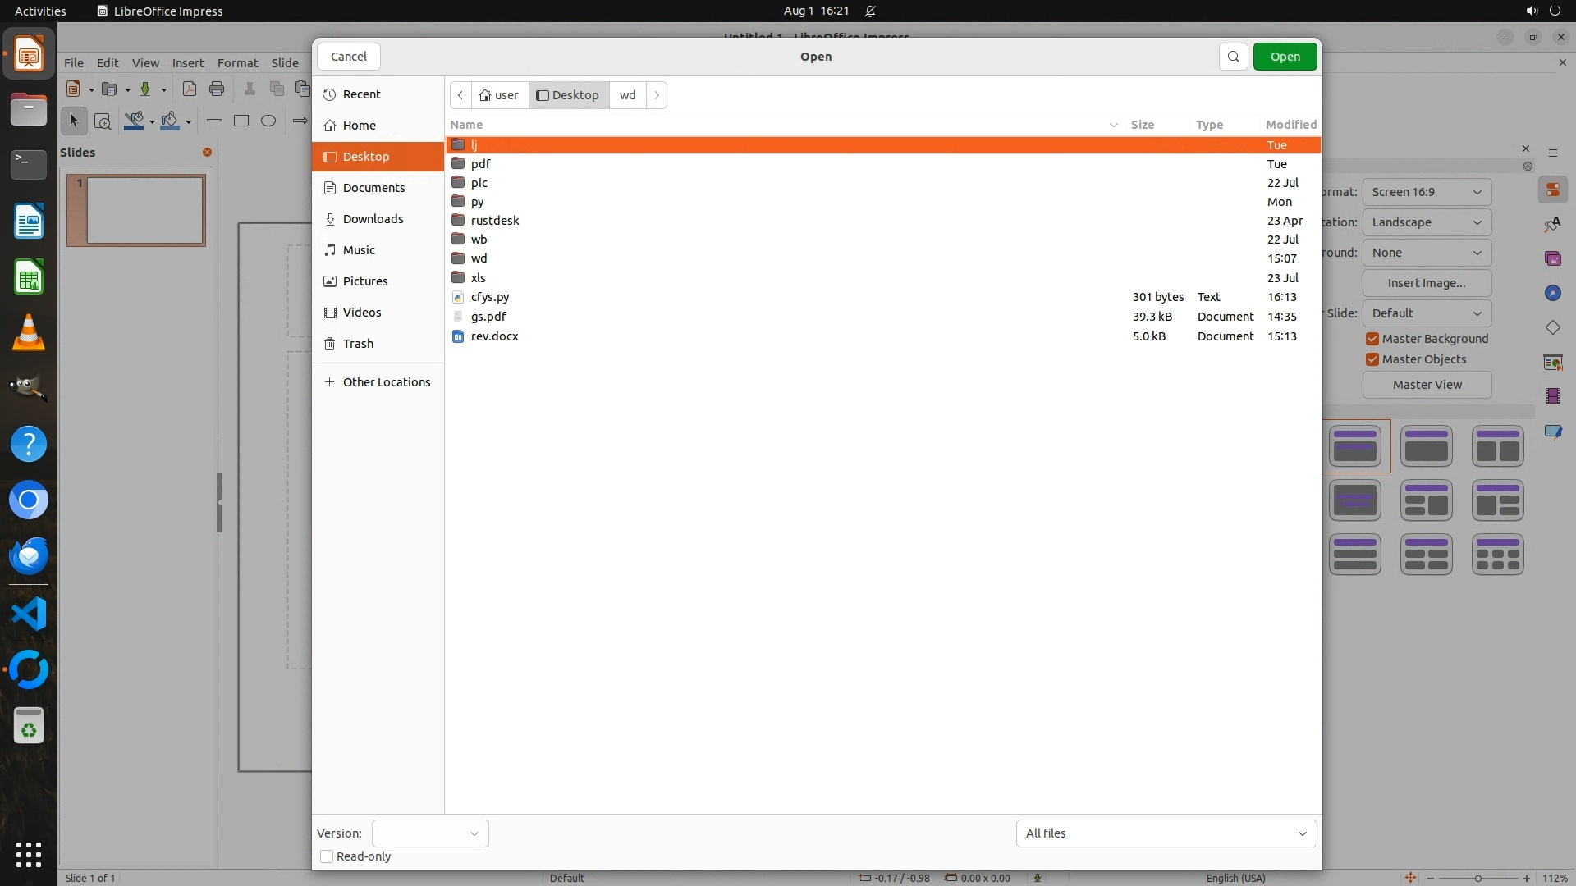Open the All files filter dropdown
Screen dimensions: 1576x886
(x=1166, y=833)
